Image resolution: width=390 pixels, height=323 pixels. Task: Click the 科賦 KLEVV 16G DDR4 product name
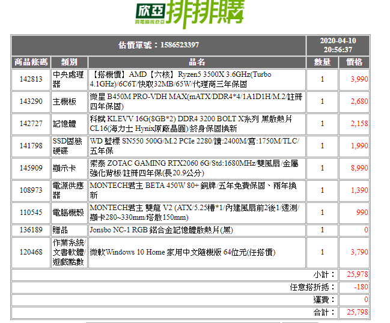pos(190,124)
